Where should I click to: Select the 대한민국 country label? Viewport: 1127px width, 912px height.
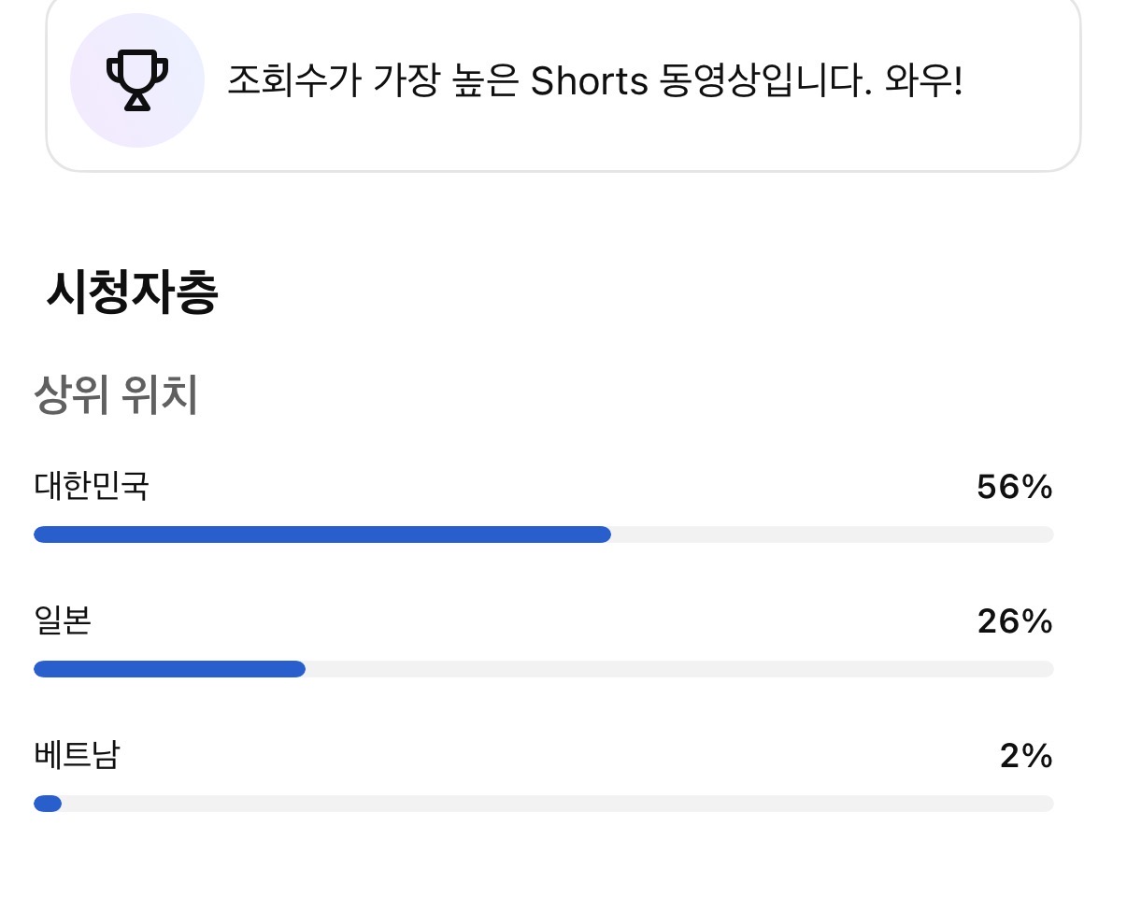(x=91, y=486)
